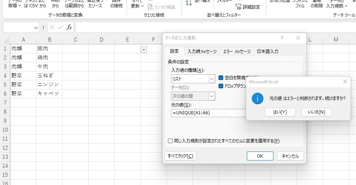Open the 入力値の種類 リスト dropdown
The width and height of the screenshot is (356, 185).
coord(212,79)
